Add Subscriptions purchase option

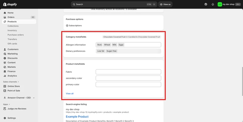pos(74,26)
